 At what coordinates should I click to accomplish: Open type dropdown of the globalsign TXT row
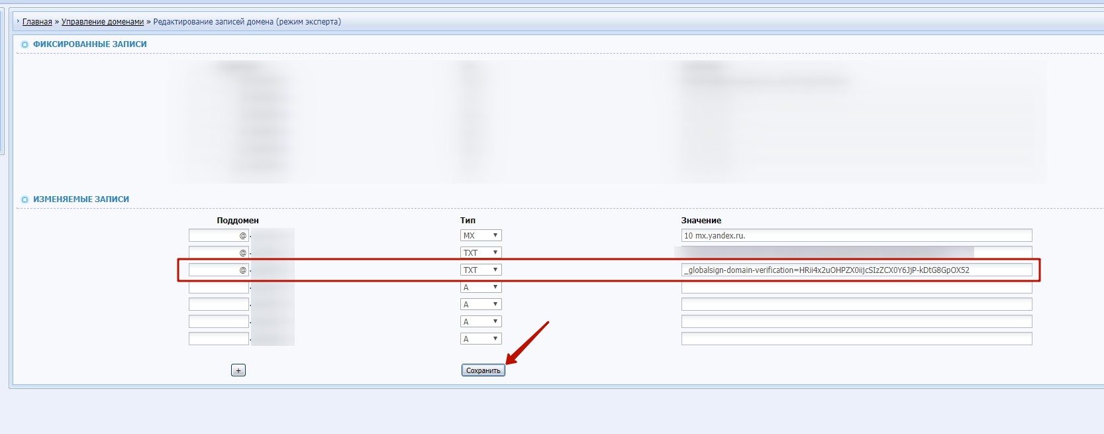[481, 270]
